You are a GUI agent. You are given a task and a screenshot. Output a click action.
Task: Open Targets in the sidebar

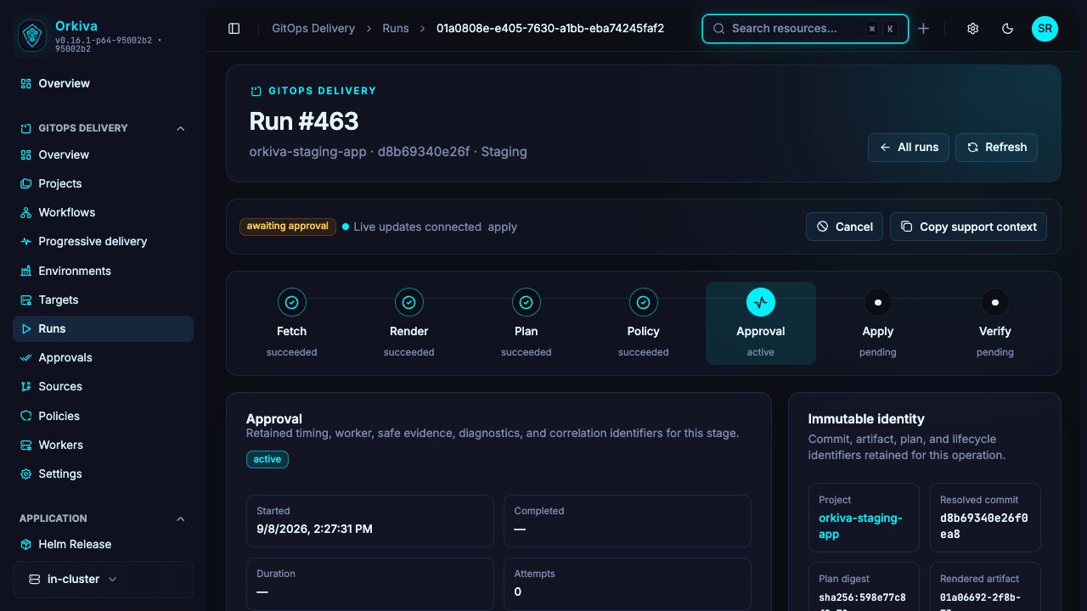coord(103,300)
